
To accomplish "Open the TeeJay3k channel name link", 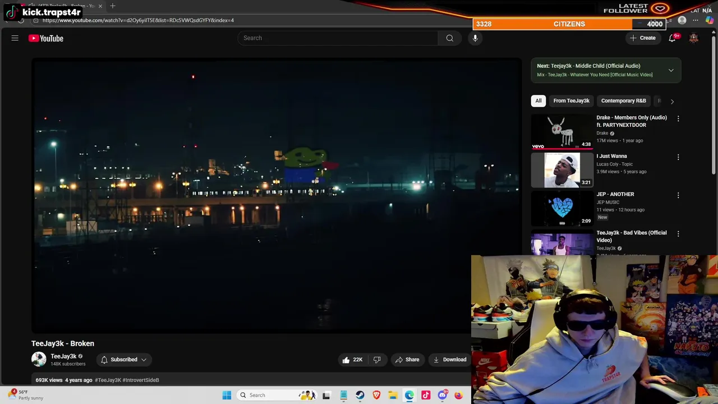I will (63, 356).
